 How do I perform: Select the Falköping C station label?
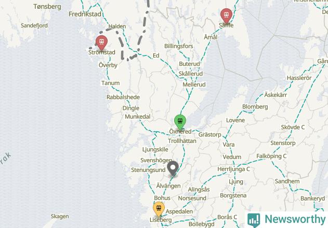click(x=271, y=156)
